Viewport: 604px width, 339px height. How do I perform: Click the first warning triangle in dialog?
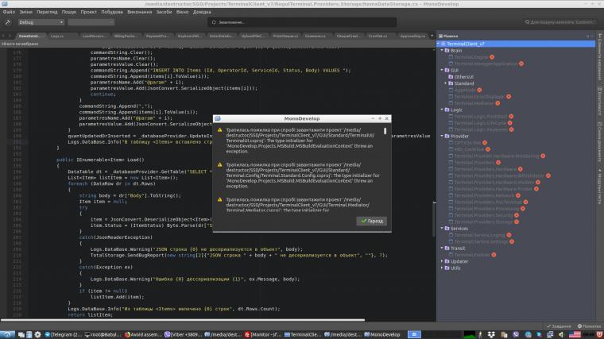tap(219, 130)
